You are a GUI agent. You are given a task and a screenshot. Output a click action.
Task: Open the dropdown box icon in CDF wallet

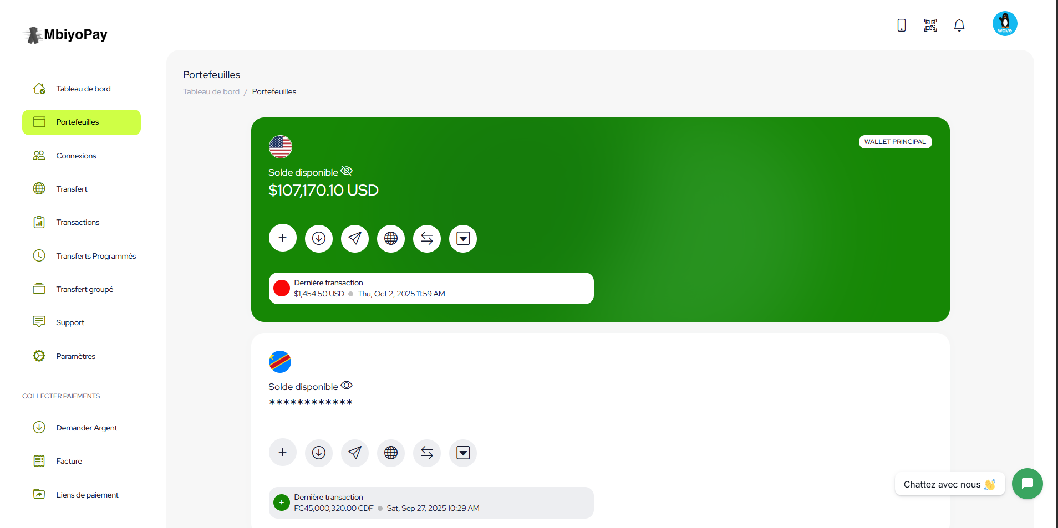[463, 453]
